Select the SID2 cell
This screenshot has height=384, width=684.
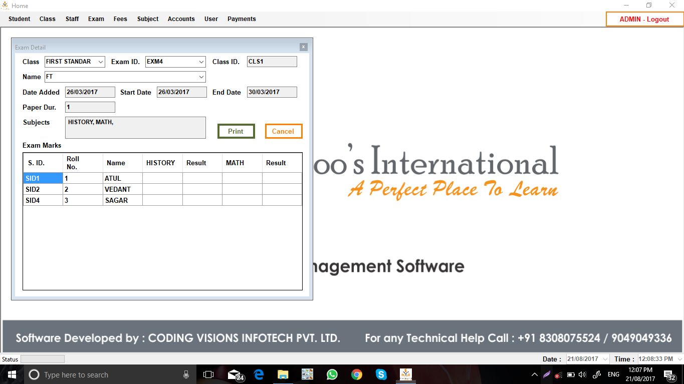43,189
